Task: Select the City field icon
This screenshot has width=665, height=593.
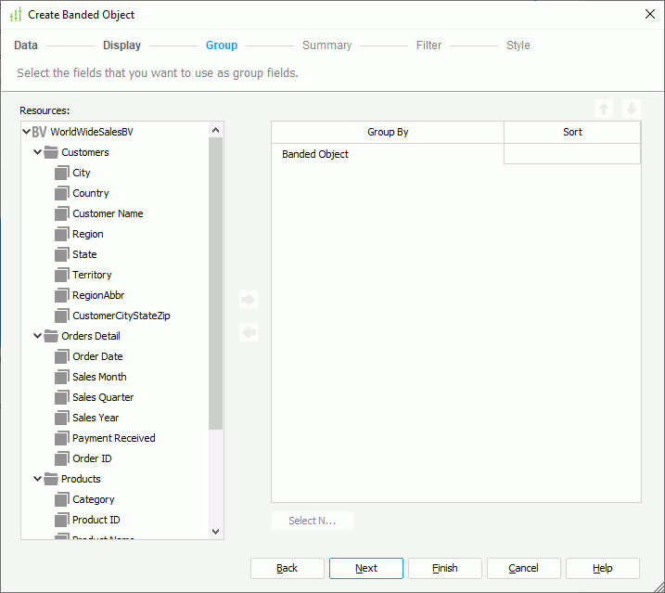Action: tap(62, 173)
